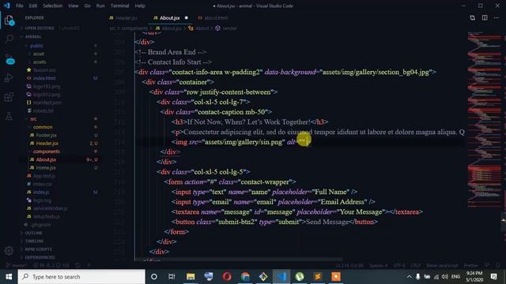Open the Go menu
This screenshot has width=506, height=284.
(88, 6)
